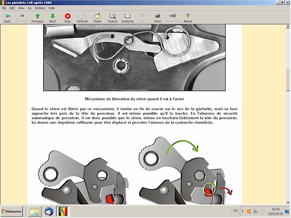Go to Previous page in toolbar
The width and height of the screenshot is (291, 218).
(37, 18)
